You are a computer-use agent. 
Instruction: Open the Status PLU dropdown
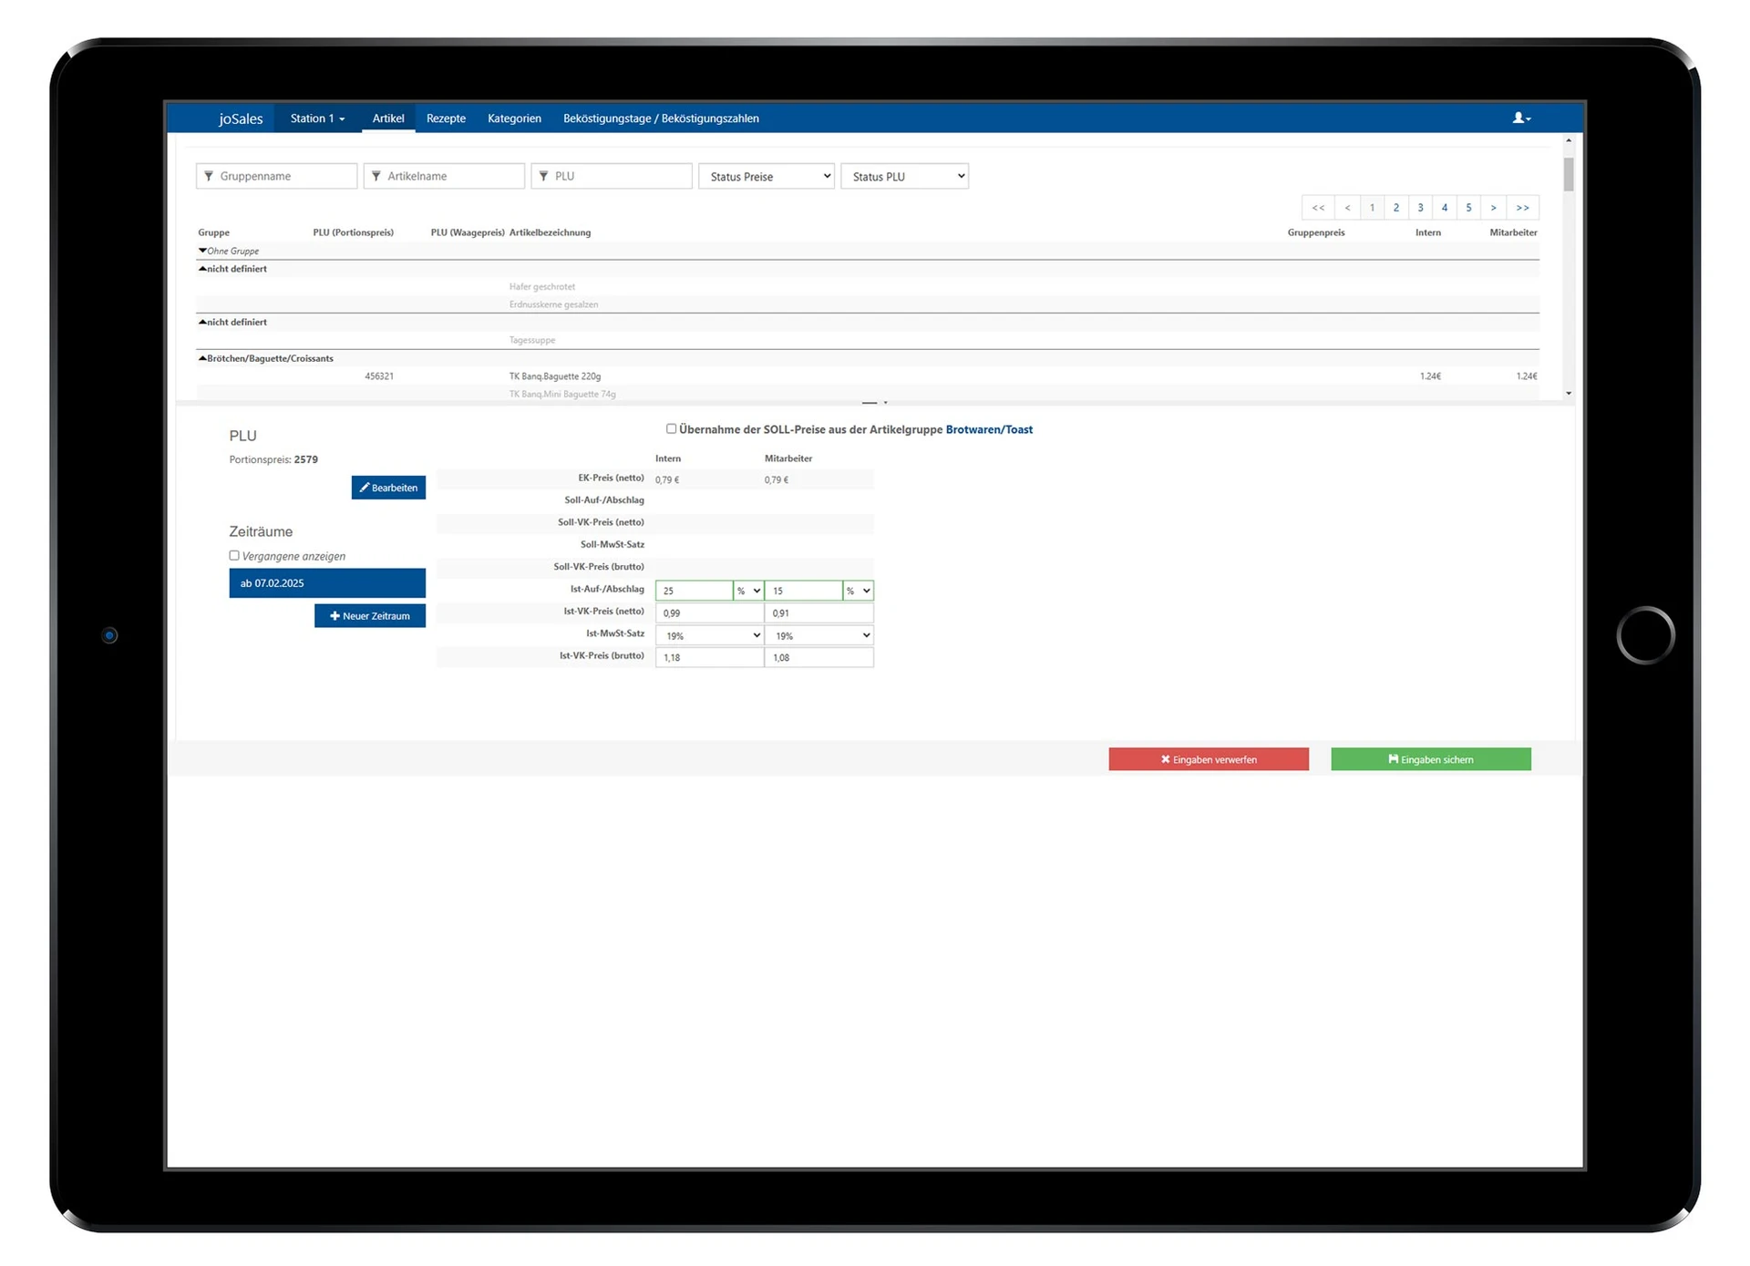coord(904,176)
